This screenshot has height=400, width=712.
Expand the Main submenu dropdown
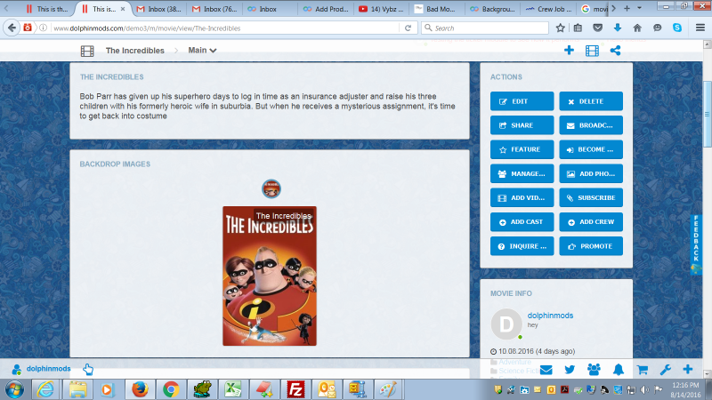point(202,51)
